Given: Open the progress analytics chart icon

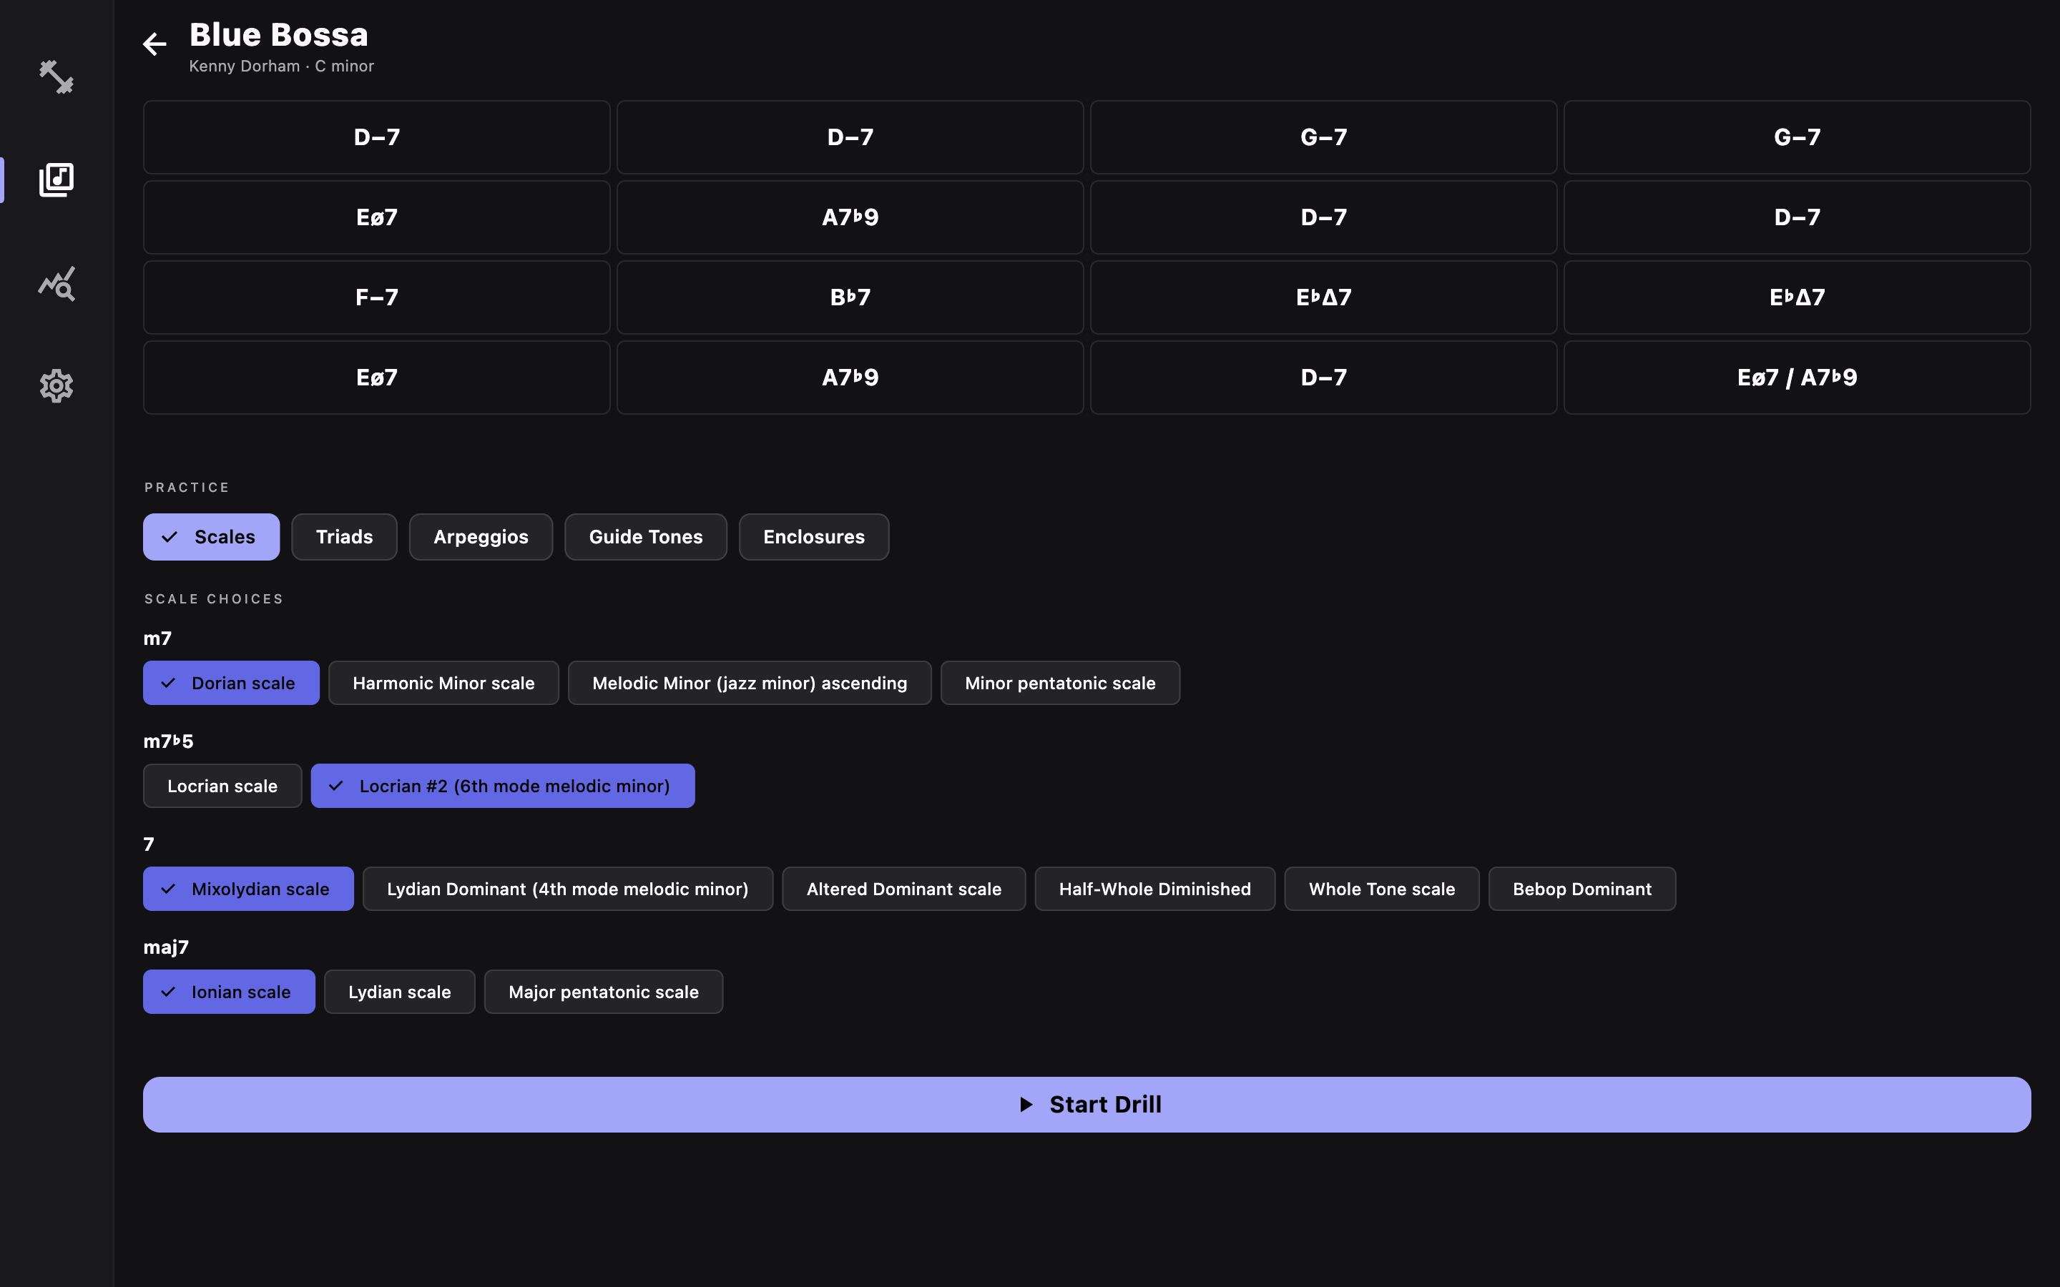Looking at the screenshot, I should click(57, 283).
